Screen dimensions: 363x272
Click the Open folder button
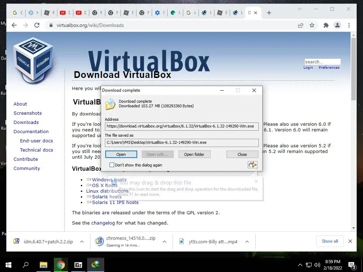point(194,154)
